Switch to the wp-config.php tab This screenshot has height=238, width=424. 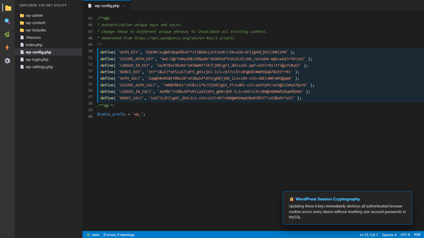106,5
